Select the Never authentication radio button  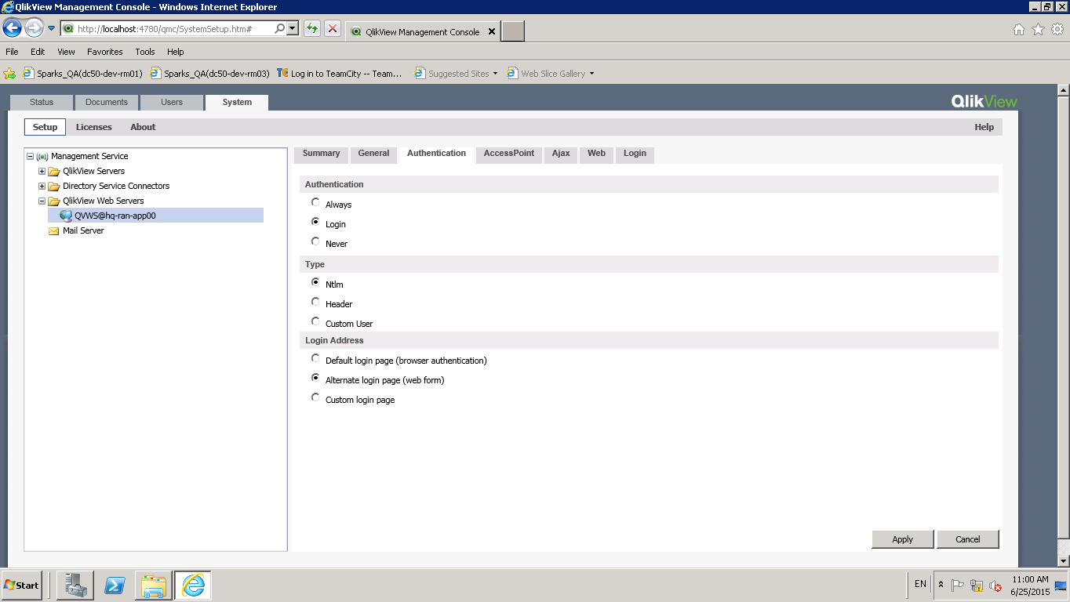(315, 241)
